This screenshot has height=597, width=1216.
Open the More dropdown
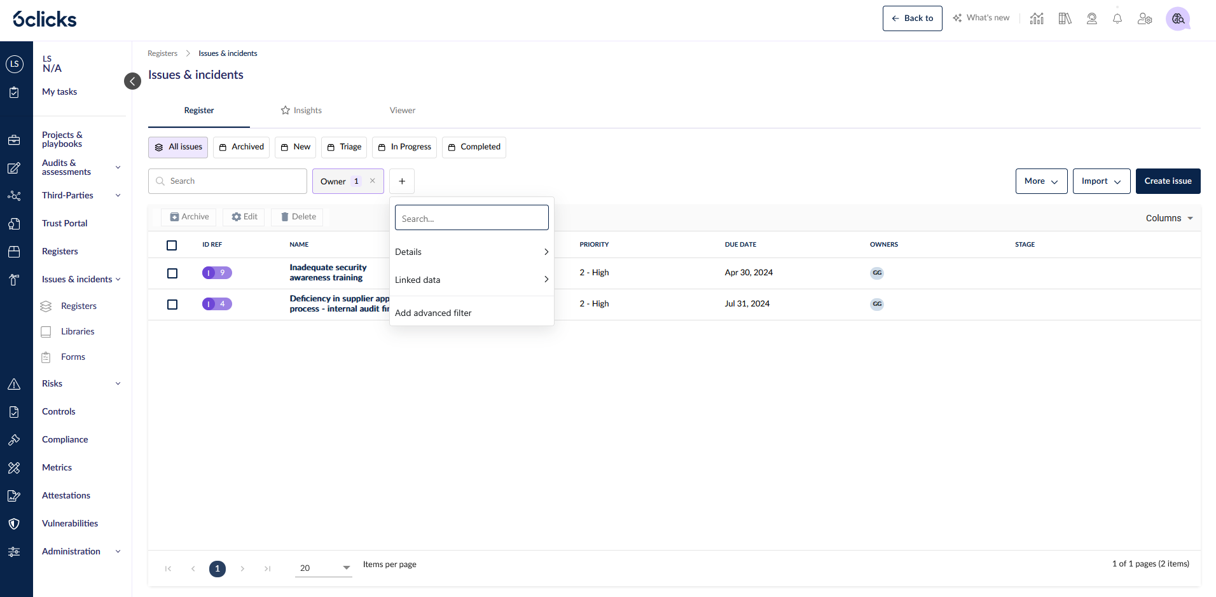coord(1041,181)
